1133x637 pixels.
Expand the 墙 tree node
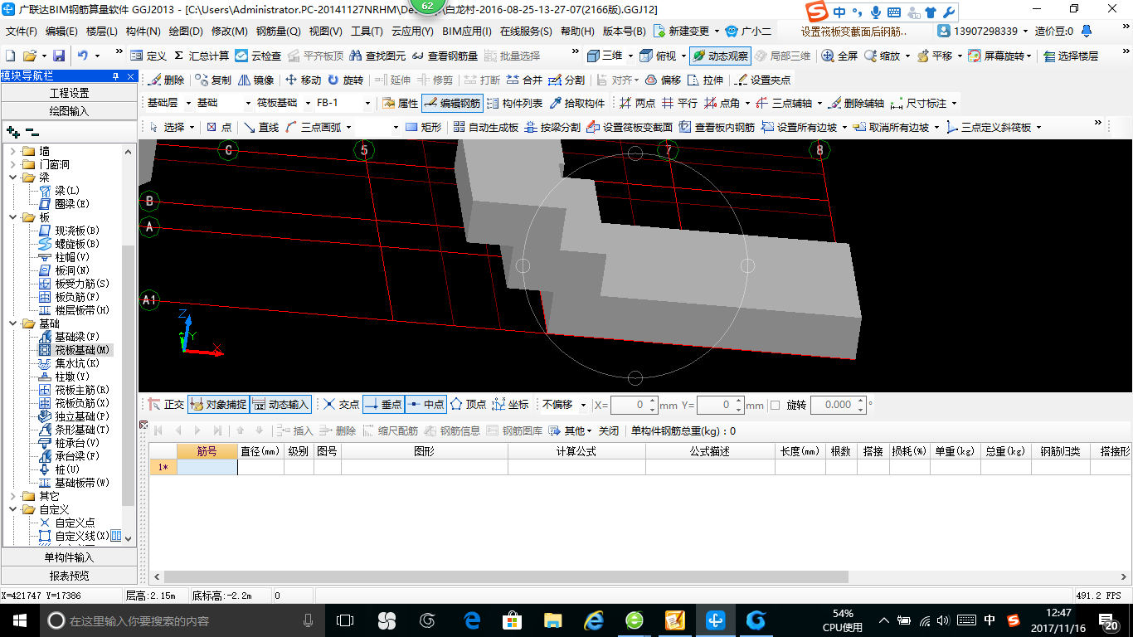[12, 151]
